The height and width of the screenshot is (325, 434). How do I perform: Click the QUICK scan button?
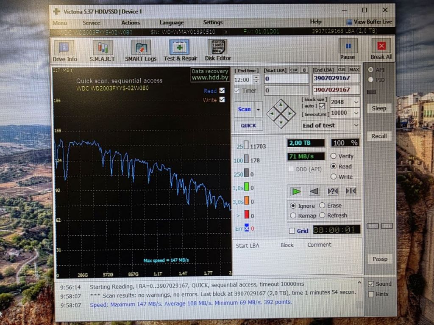tap(248, 125)
